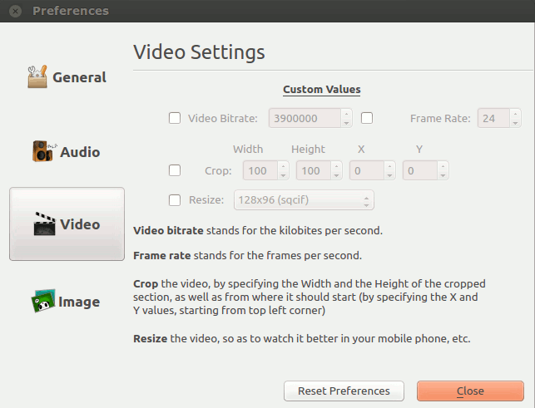Click the Video Settings title
Screen dimensions: 535x408
[199, 52]
